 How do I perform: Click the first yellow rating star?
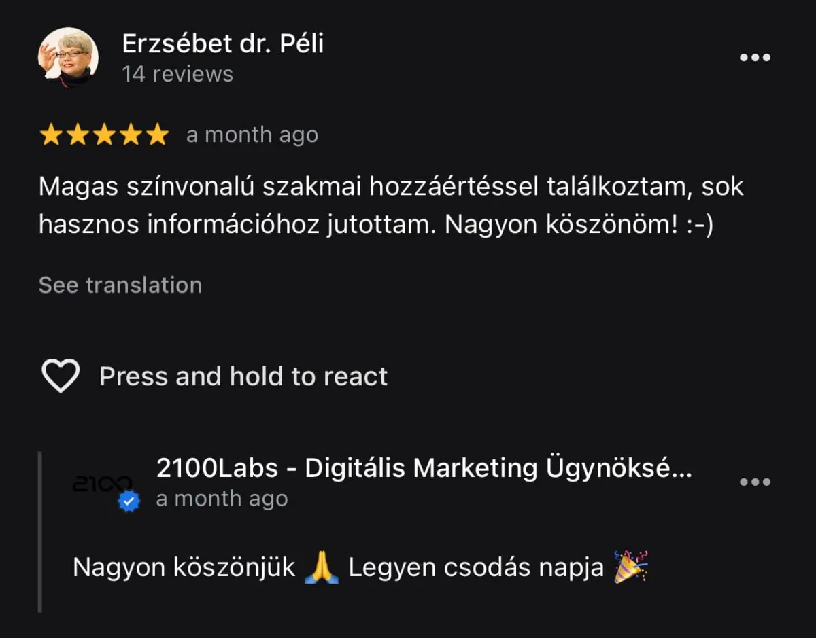(x=51, y=135)
